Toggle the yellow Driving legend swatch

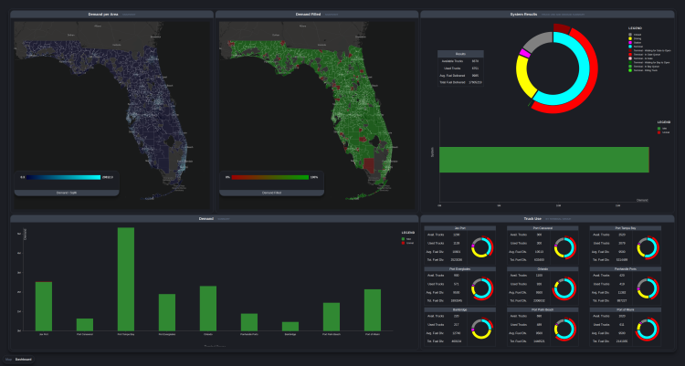click(630, 38)
